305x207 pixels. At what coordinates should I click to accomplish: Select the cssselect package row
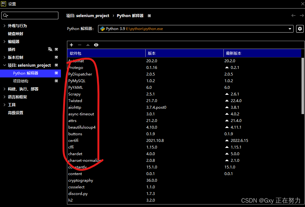[x=184, y=187]
